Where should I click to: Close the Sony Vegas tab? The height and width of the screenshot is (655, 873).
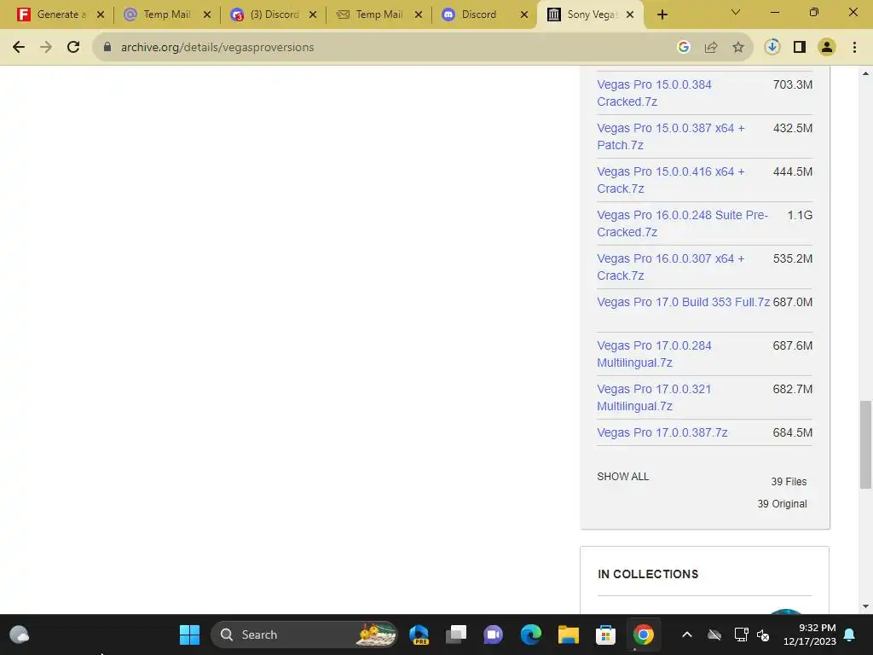[x=630, y=14]
